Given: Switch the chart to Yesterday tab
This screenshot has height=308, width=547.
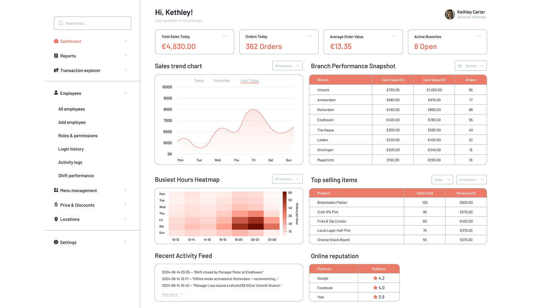Looking at the screenshot, I should [221, 81].
